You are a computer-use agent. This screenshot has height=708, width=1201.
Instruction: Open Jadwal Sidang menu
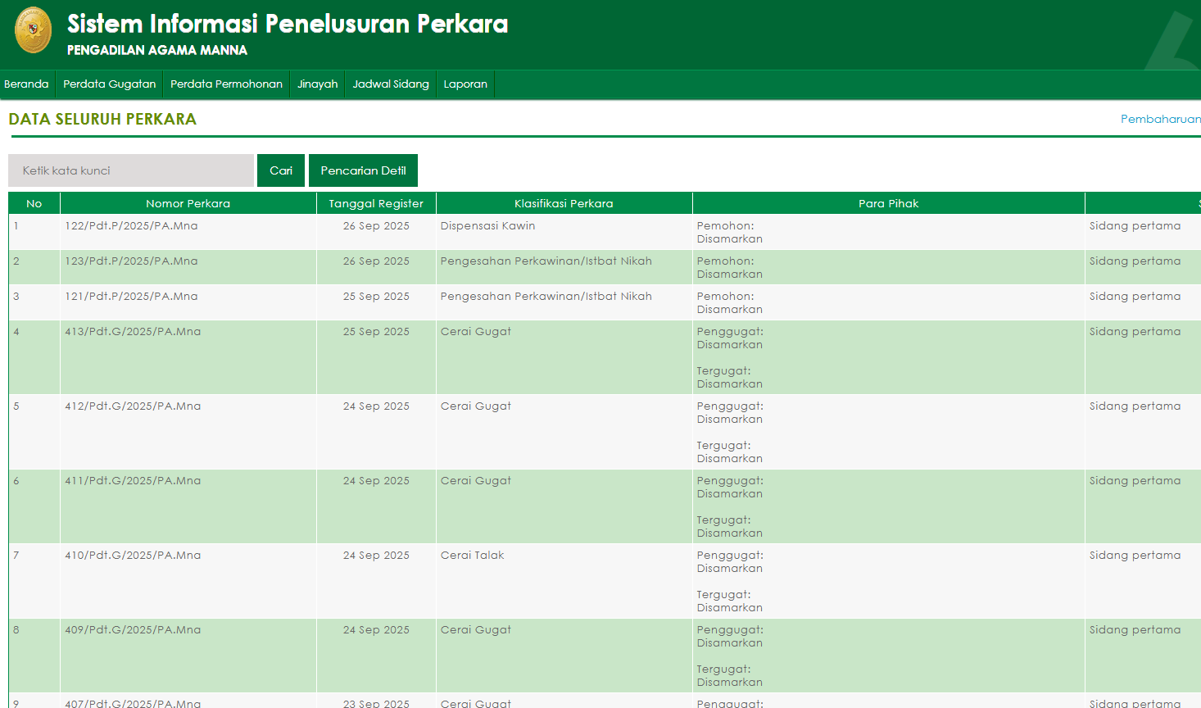point(391,84)
